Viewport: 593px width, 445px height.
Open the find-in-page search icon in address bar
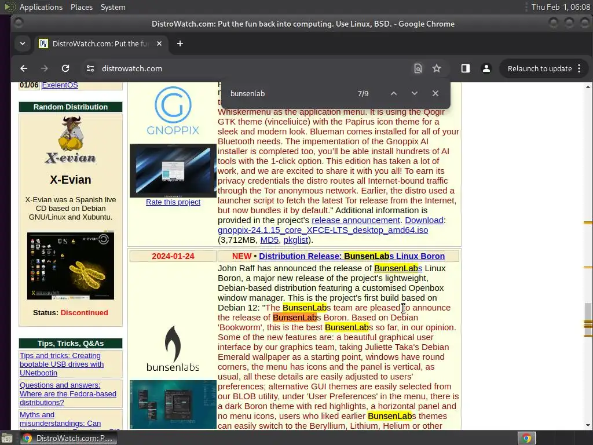[x=418, y=68]
